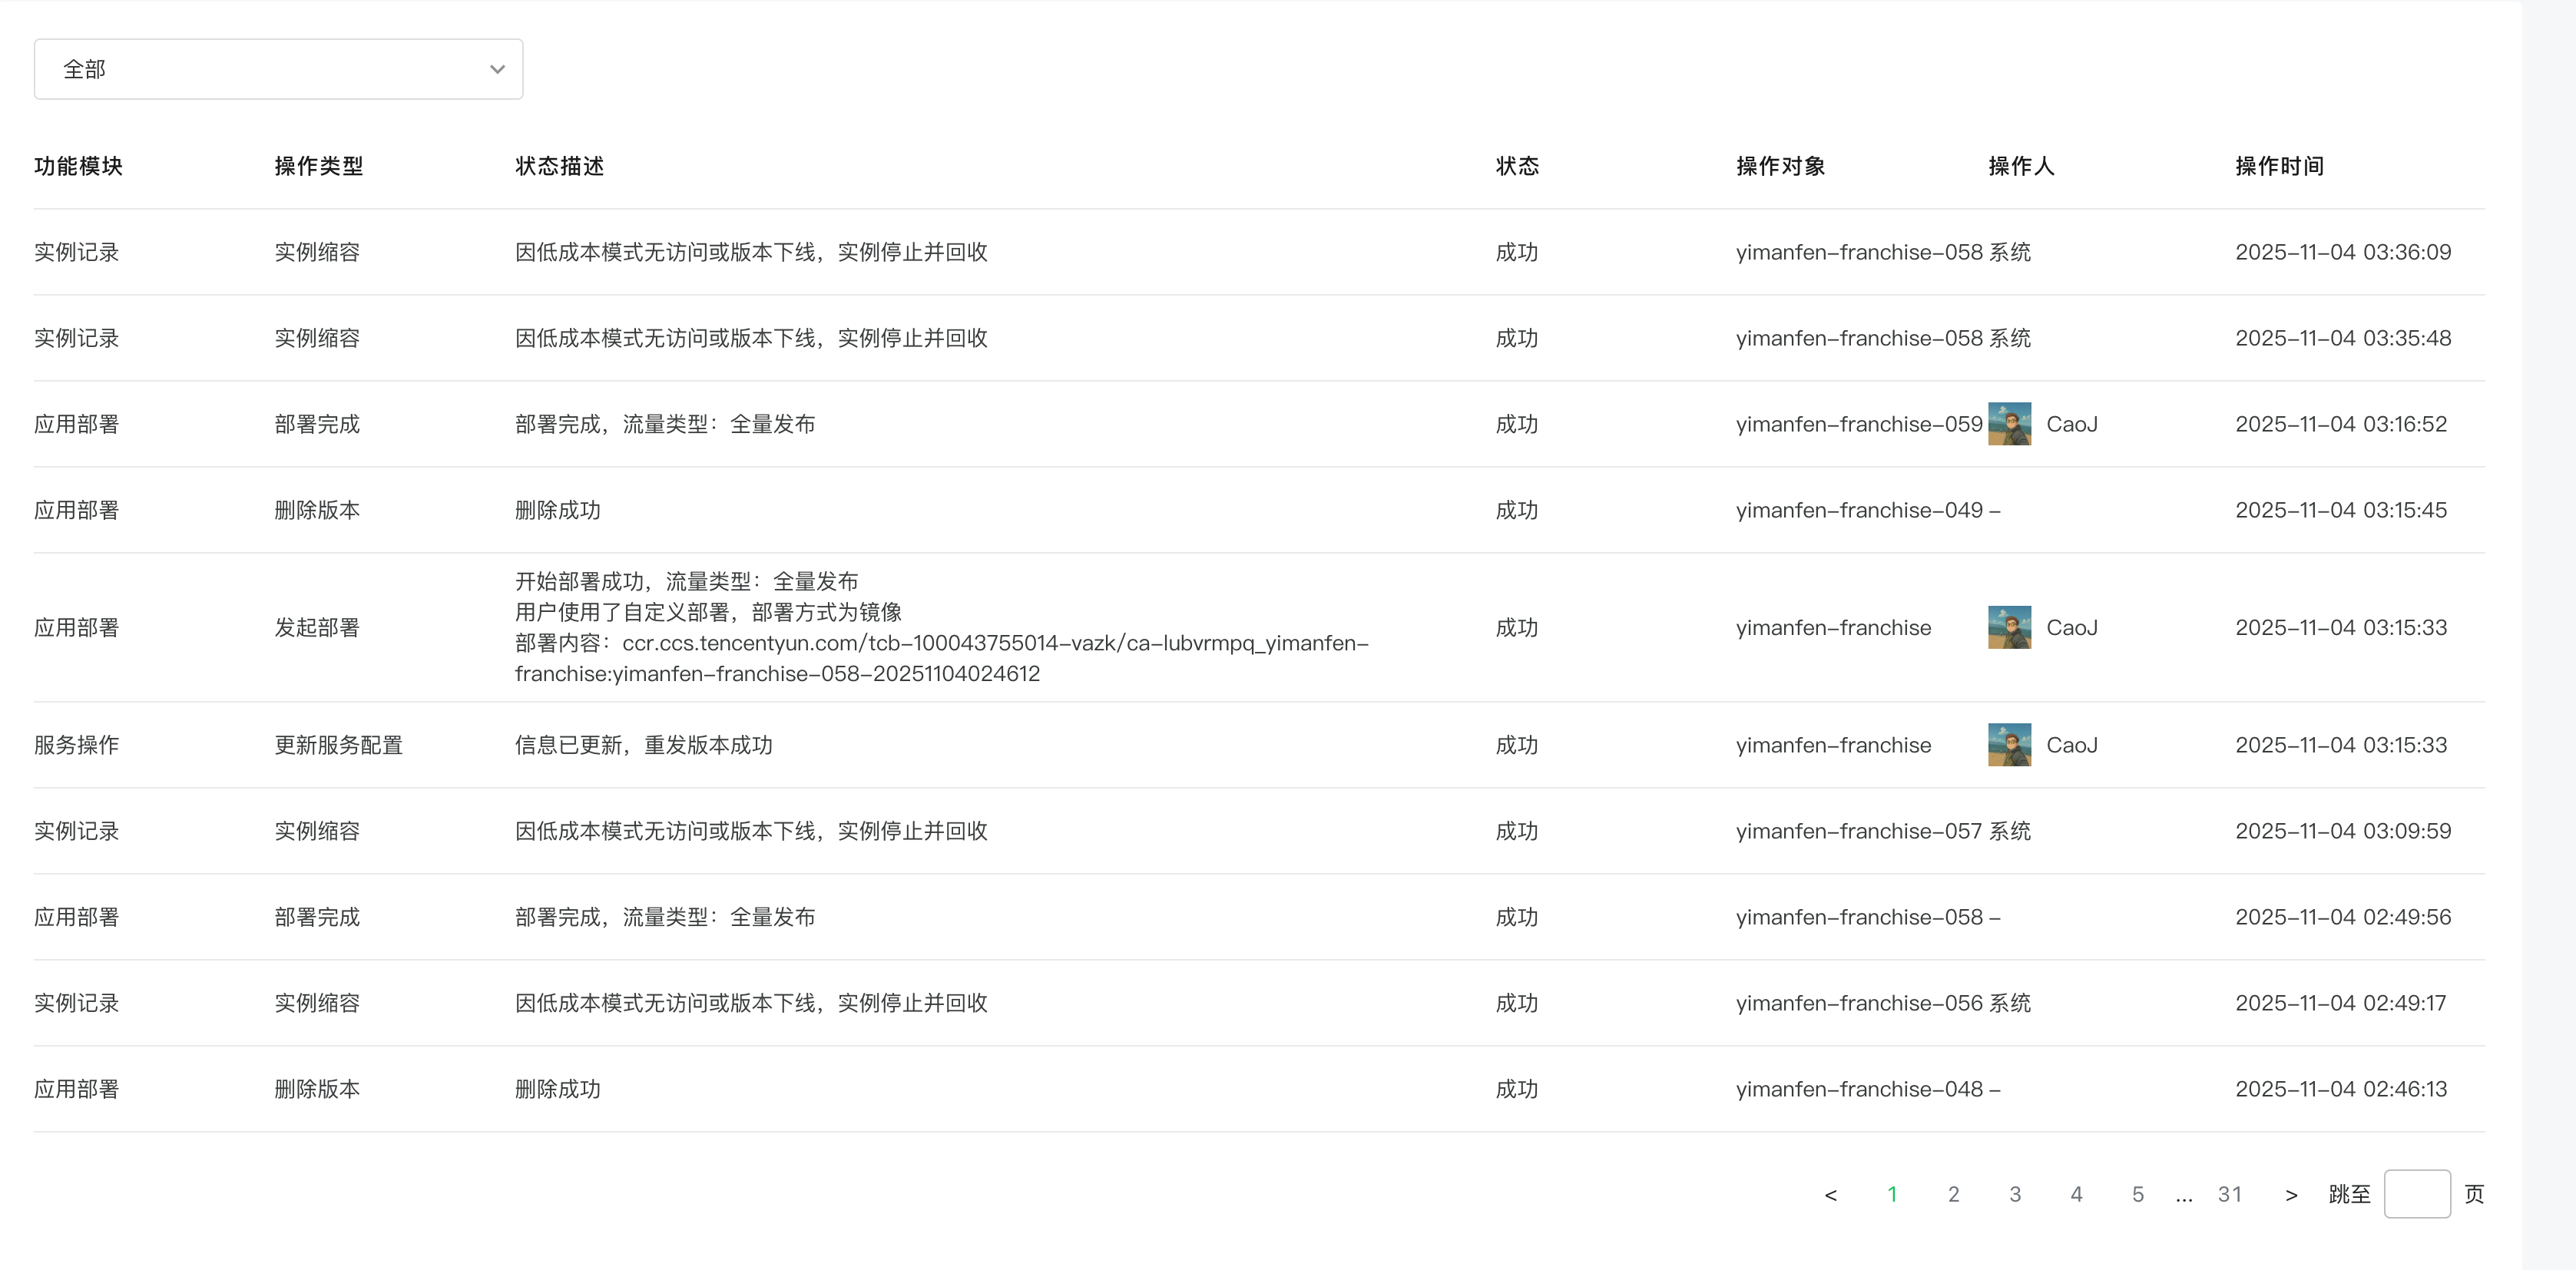Click CaoJ avatar in 发起部署 row

tap(2009, 627)
